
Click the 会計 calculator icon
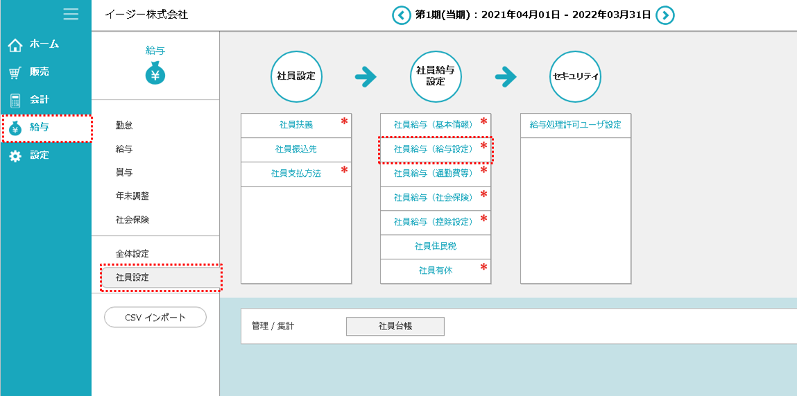[x=15, y=101]
